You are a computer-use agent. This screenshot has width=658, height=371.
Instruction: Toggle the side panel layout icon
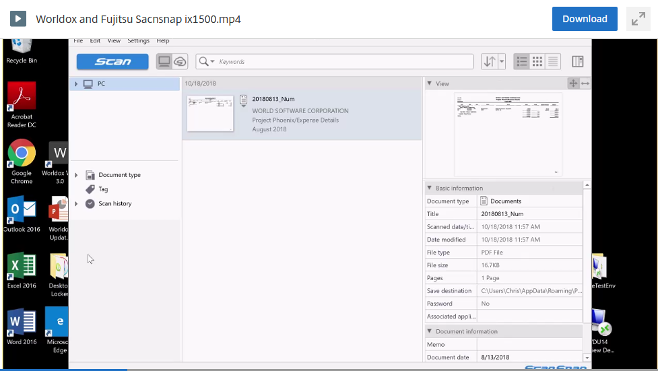(577, 62)
